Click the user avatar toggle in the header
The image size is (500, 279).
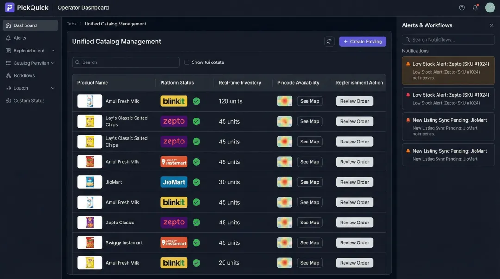[x=489, y=6]
